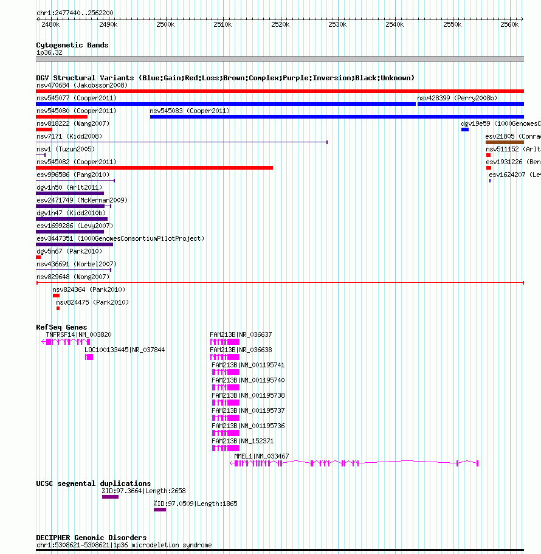
Task: Open esv3447351 1000GenomesConsortiumPilotProject variant
Action: point(120,238)
